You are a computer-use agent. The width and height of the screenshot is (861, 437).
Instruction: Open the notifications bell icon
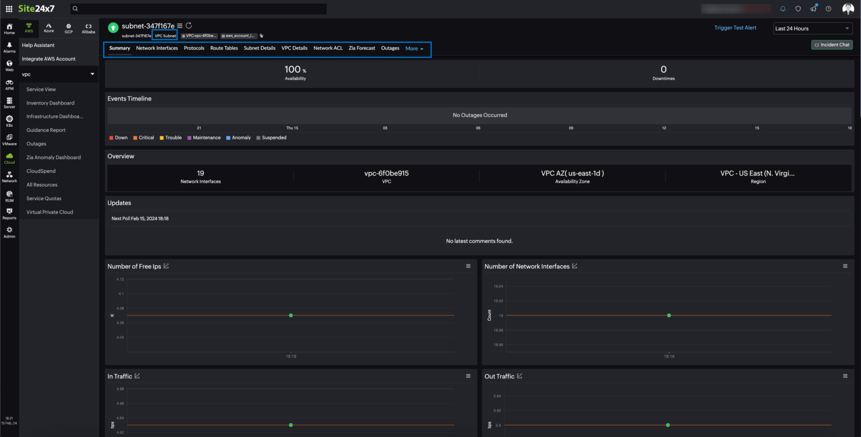[782, 9]
